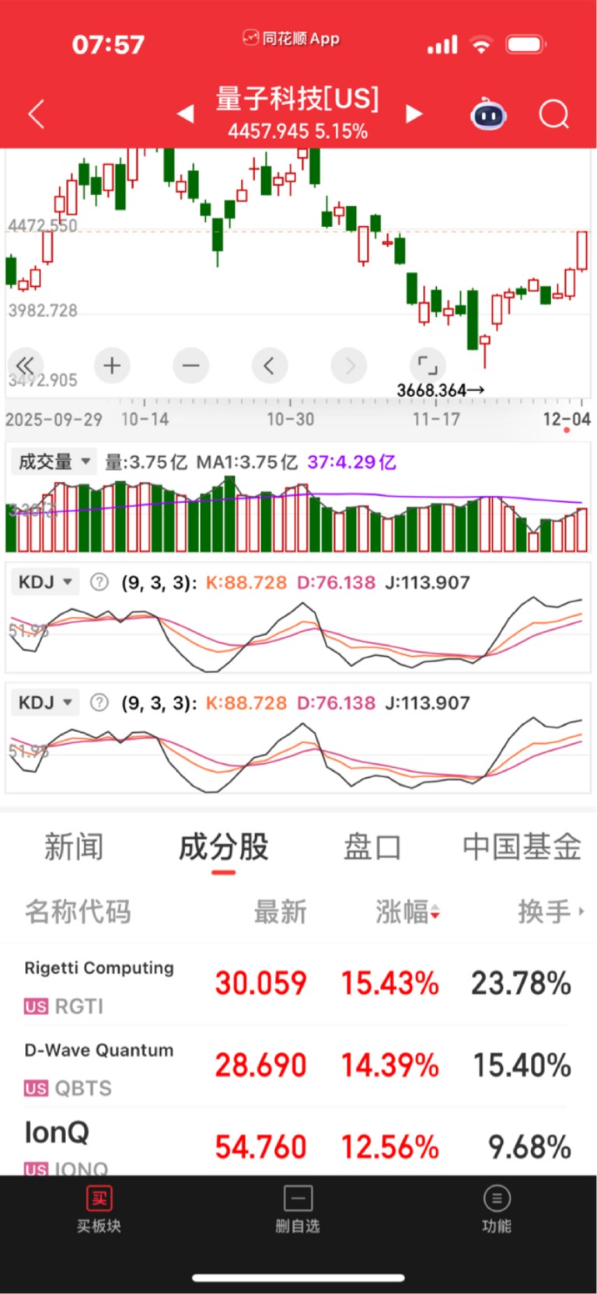Tap D-Wave change 14.39%
The width and height of the screenshot is (597, 1294).
point(390,1066)
